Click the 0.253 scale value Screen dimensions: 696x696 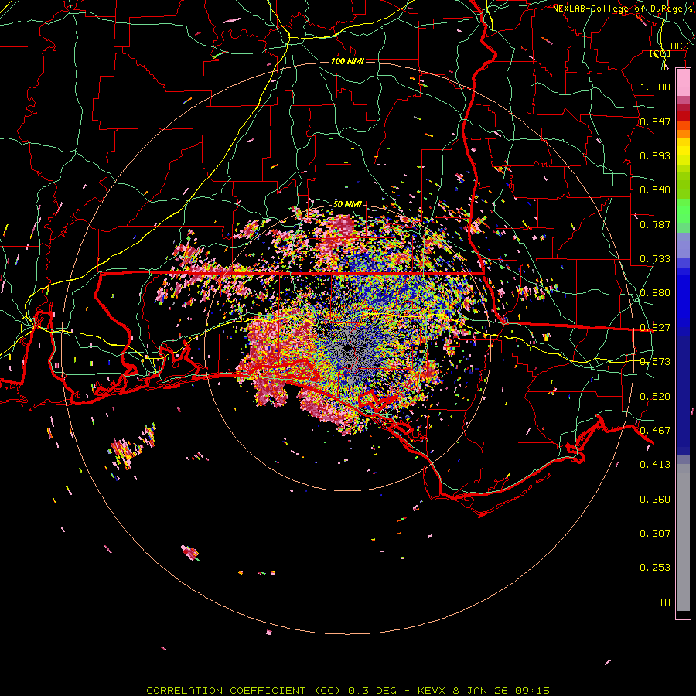tap(655, 568)
